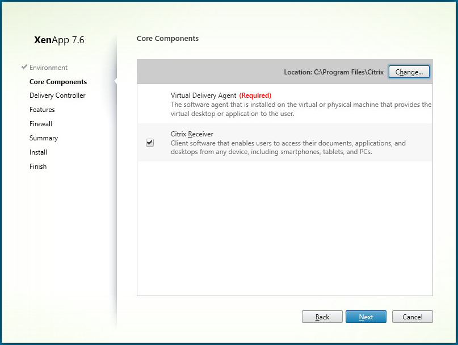458x345 pixels.
Task: Click Virtual Delivery Agent description text
Action: [x=301, y=109]
